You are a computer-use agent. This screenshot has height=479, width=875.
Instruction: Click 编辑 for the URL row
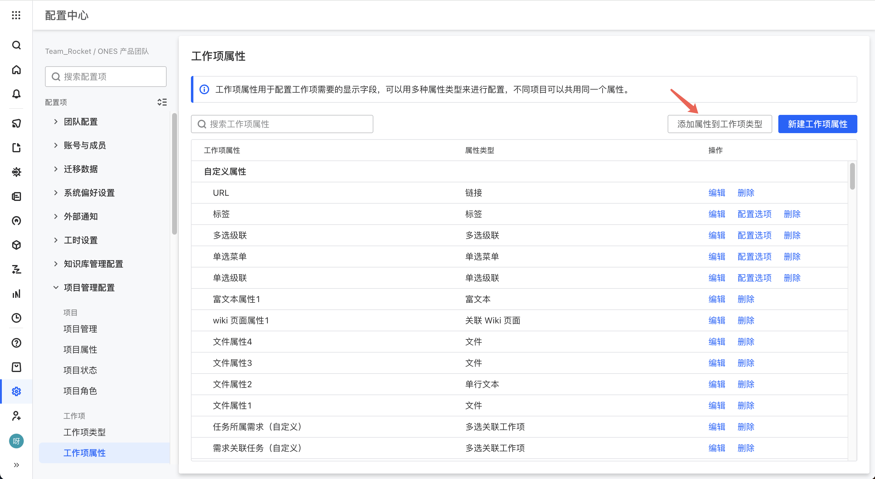pyautogui.click(x=717, y=193)
